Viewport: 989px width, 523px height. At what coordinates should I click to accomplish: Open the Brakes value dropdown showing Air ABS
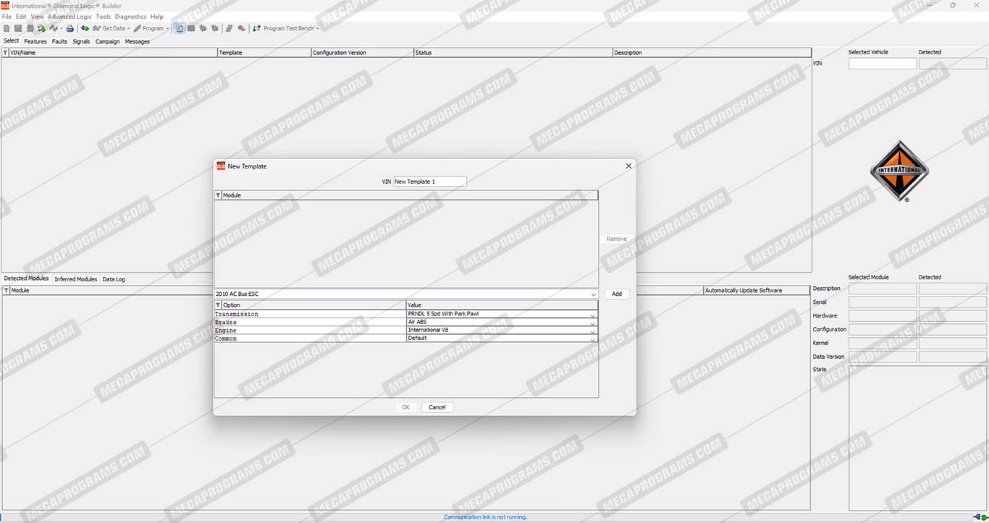(593, 323)
